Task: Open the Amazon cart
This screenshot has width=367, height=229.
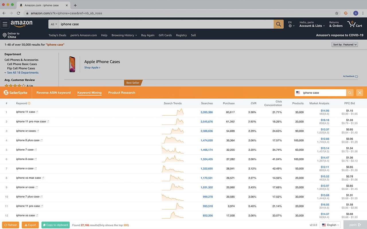Action: (x=355, y=24)
